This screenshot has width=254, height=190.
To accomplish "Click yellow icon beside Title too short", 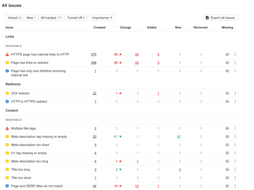I will click(7, 178).
